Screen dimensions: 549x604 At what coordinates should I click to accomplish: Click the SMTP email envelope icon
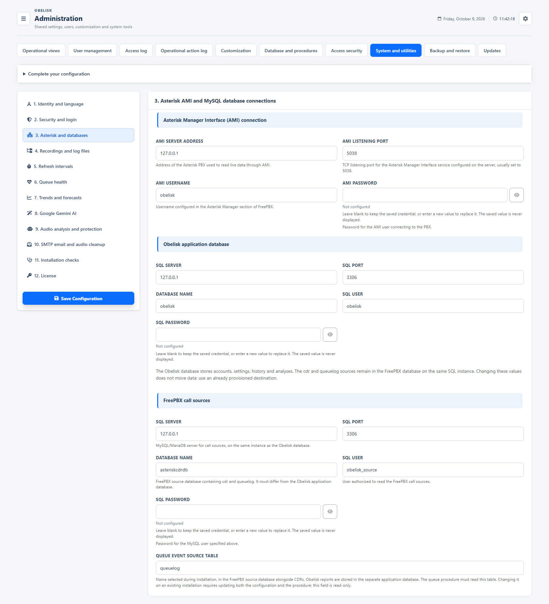(29, 244)
